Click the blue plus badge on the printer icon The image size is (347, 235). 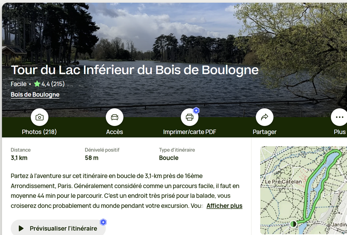click(x=196, y=111)
